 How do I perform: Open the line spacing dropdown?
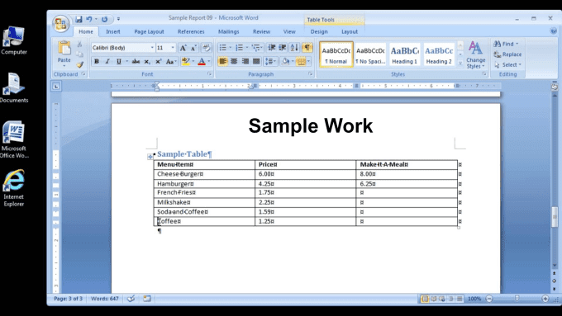270,62
